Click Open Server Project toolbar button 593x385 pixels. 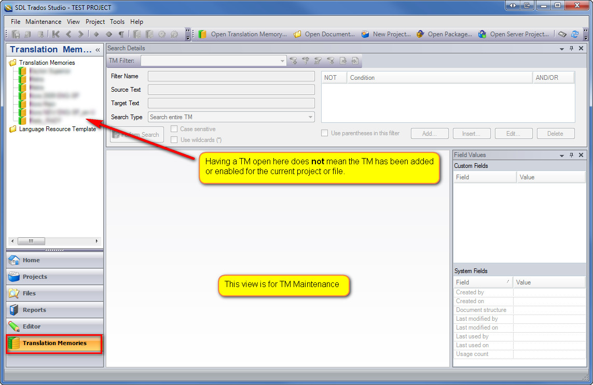click(x=514, y=34)
